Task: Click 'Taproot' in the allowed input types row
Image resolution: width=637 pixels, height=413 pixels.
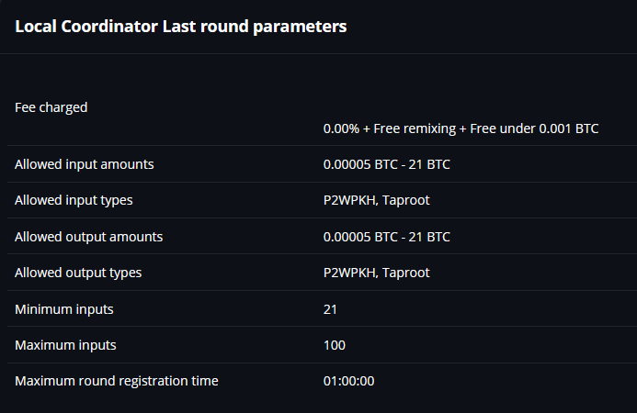Action: pyautogui.click(x=406, y=200)
